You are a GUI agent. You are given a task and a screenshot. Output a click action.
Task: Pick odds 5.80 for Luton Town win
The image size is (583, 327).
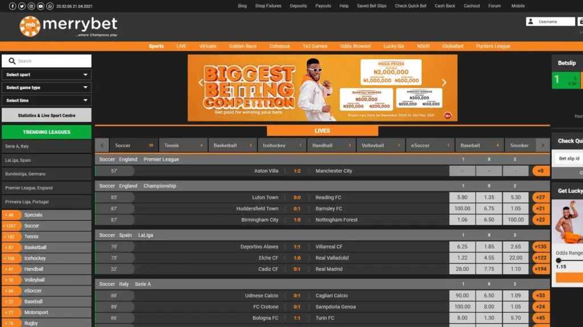tap(462, 197)
